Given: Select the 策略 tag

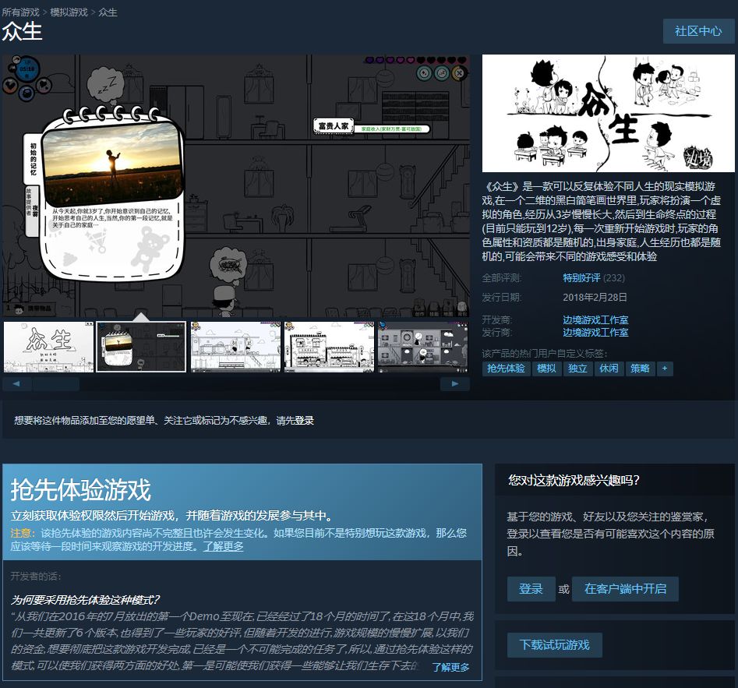Looking at the screenshot, I should tap(640, 369).
